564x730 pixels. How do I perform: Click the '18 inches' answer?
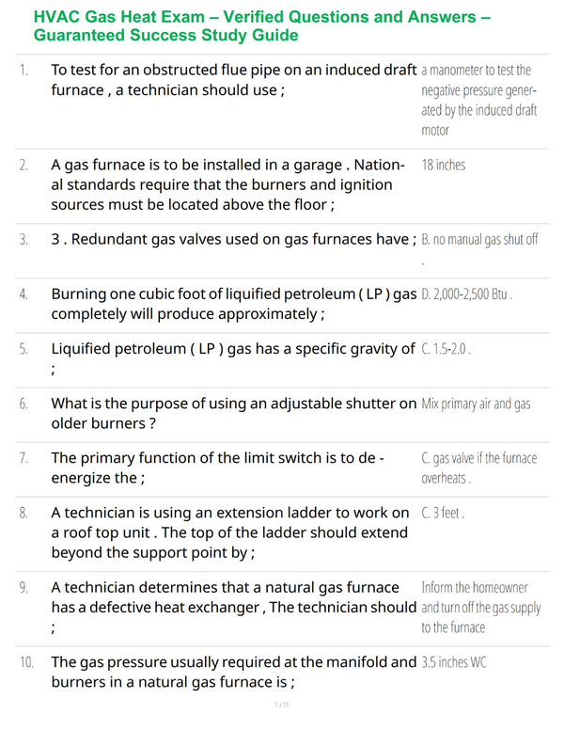point(444,165)
